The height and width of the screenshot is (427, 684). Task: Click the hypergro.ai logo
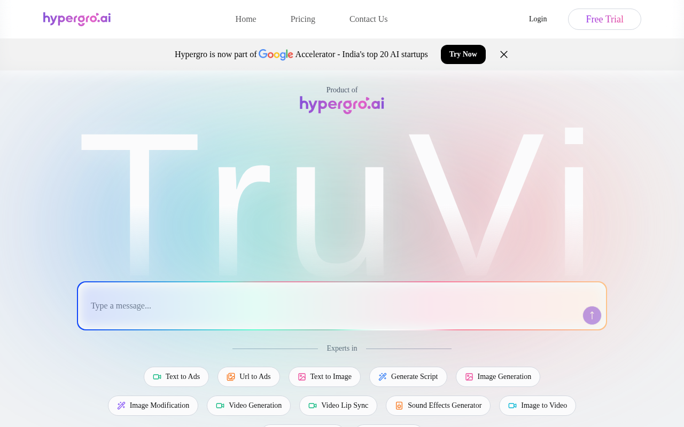pyautogui.click(x=76, y=19)
